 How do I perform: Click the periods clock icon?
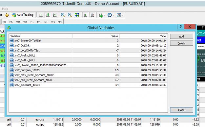pos(110,15)
